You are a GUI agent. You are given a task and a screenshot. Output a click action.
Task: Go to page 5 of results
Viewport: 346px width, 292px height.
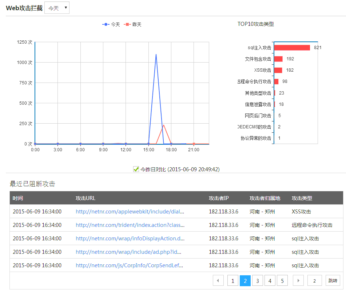(x=282, y=280)
